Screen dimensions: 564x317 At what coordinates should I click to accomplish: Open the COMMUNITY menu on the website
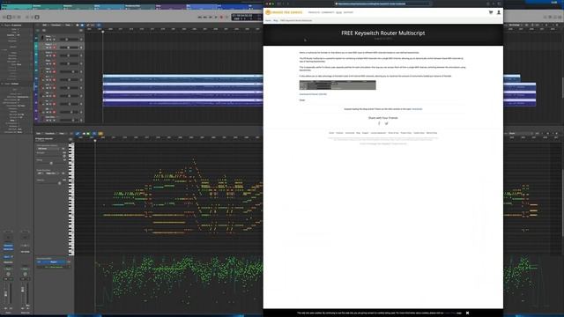click(x=328, y=12)
